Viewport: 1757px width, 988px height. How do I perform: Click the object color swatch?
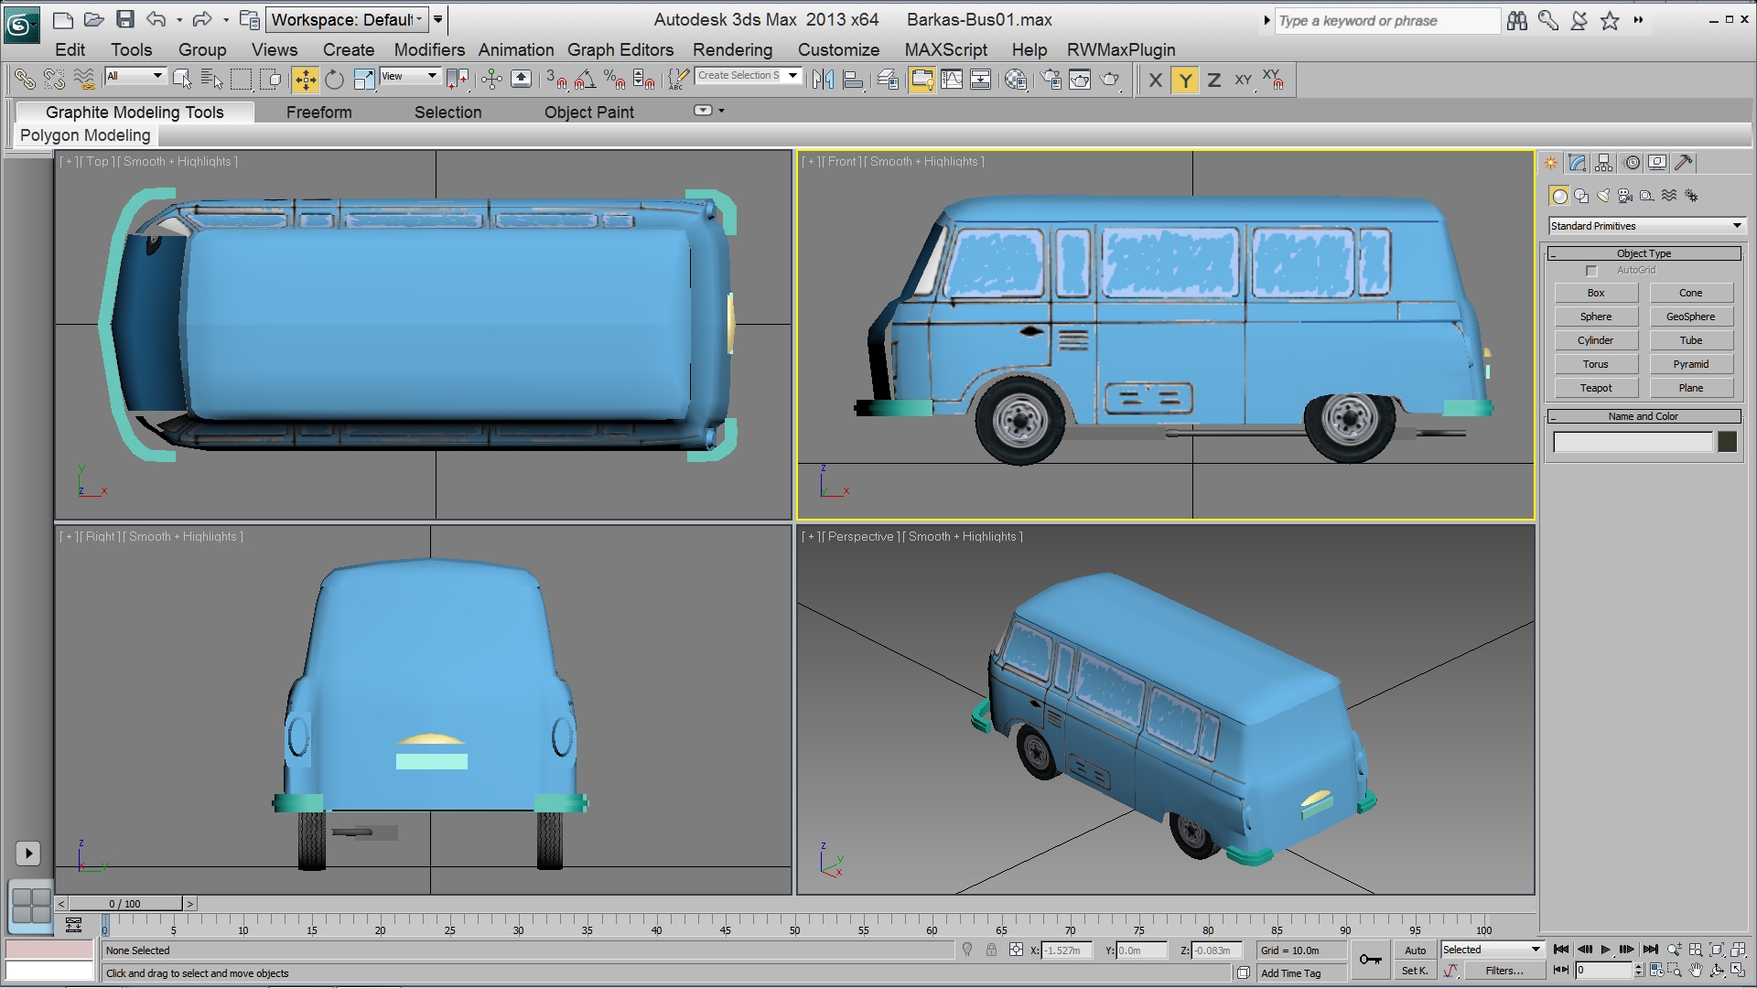click(x=1727, y=443)
